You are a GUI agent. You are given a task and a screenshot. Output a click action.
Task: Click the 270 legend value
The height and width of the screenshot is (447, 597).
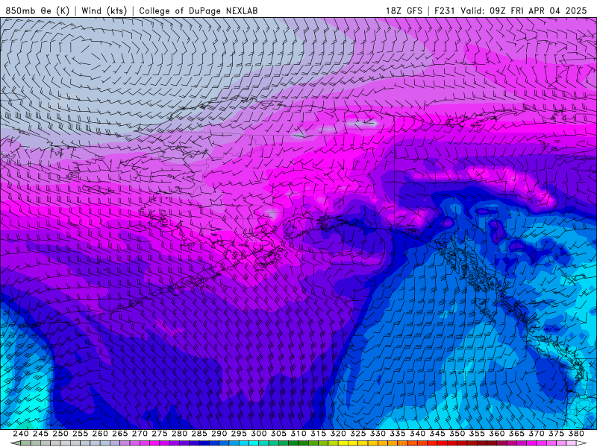140,434
